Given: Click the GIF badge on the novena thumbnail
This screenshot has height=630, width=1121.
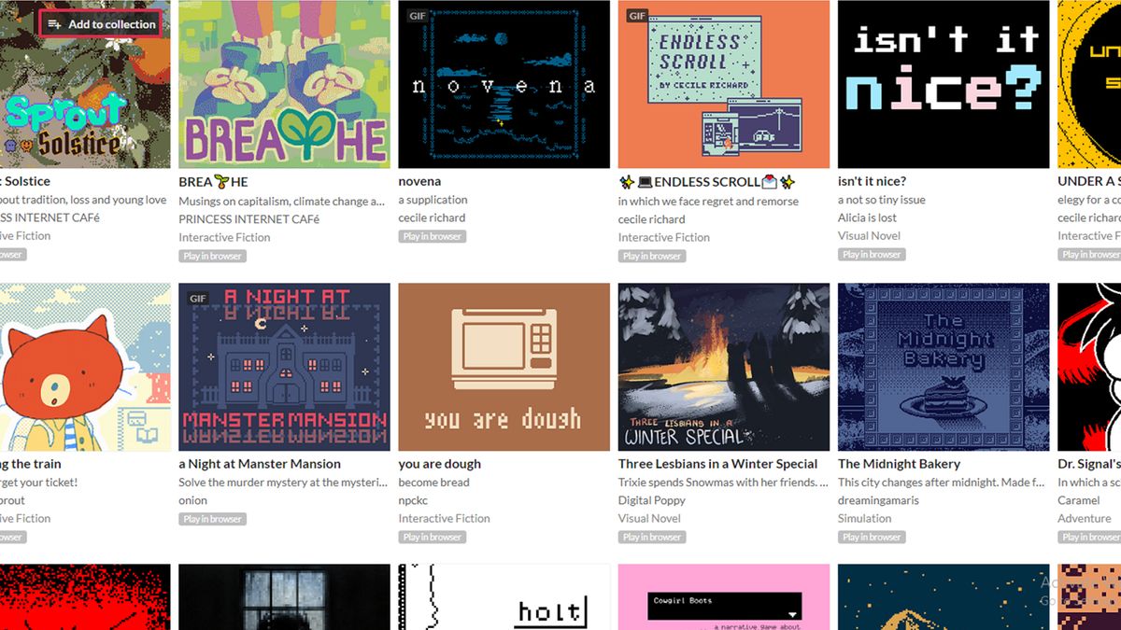Looking at the screenshot, I should coord(416,15).
